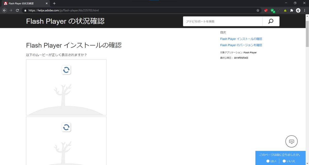Bookmark this page with the star icon
This screenshot has width=309, height=165.
click(258, 11)
